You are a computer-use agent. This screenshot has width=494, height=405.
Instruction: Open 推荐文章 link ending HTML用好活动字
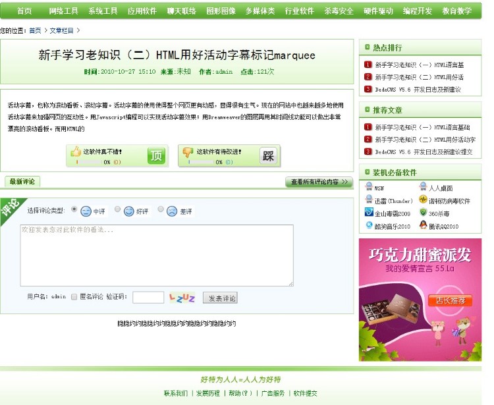pyautogui.click(x=425, y=140)
